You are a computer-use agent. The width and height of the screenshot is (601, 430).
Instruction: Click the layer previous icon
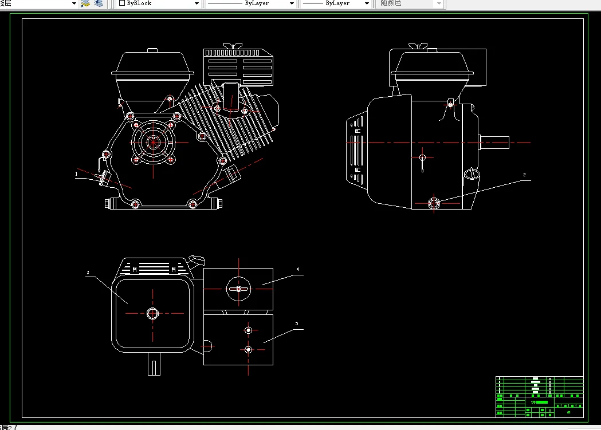click(x=99, y=3)
